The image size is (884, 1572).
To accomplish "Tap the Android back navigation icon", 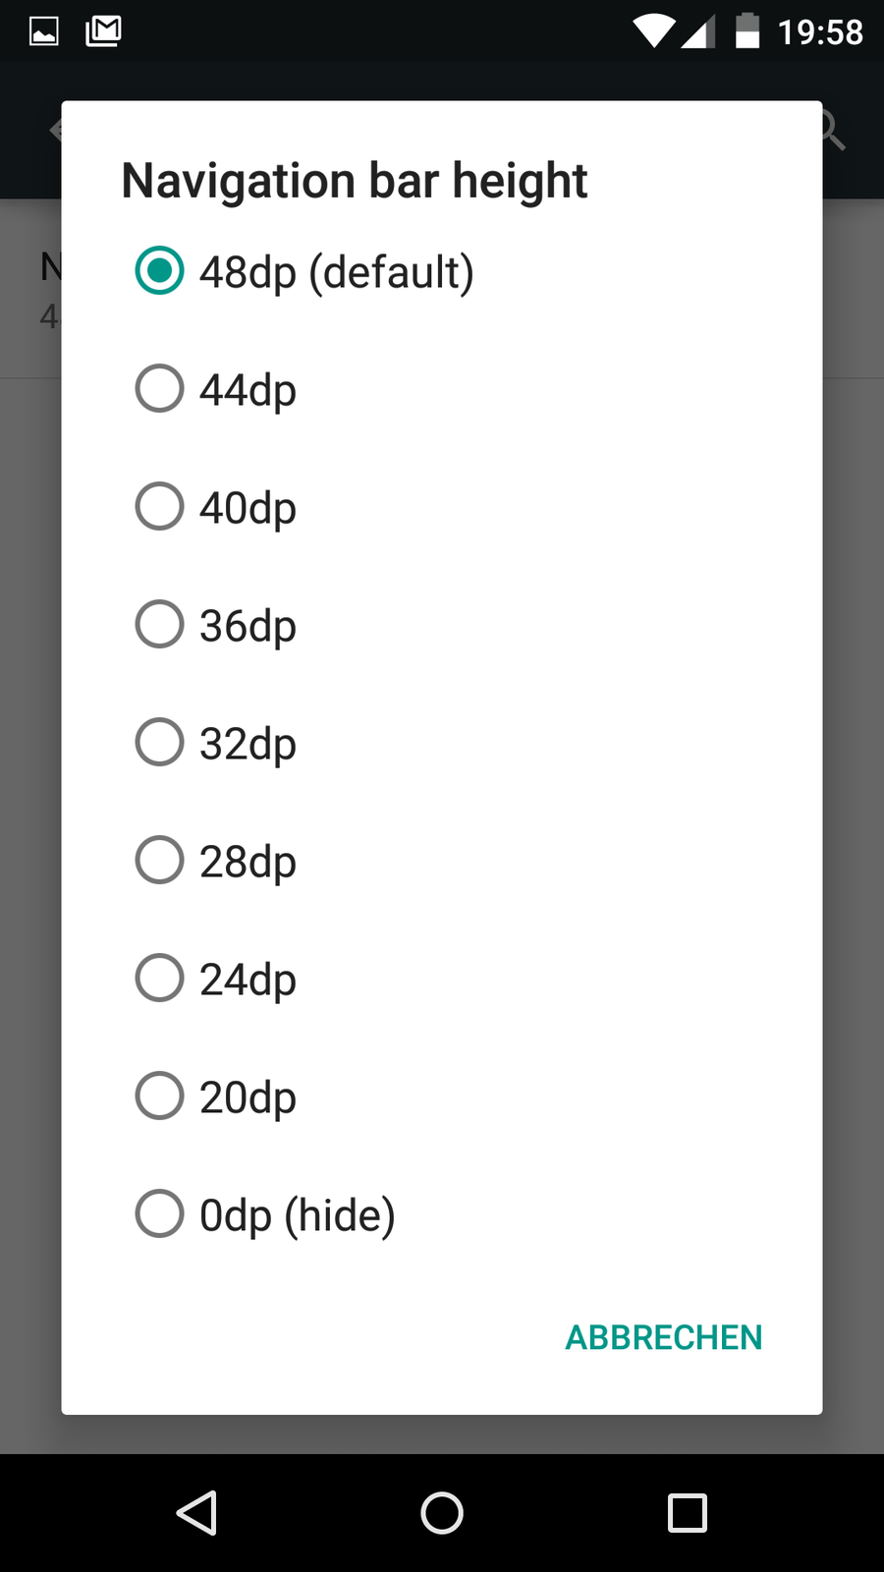I will (x=196, y=1513).
